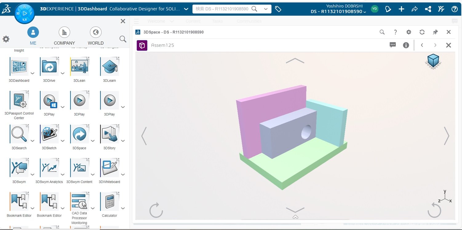Launch the Calculator app
Viewport: 462px width, 230px height.
(x=110, y=201)
